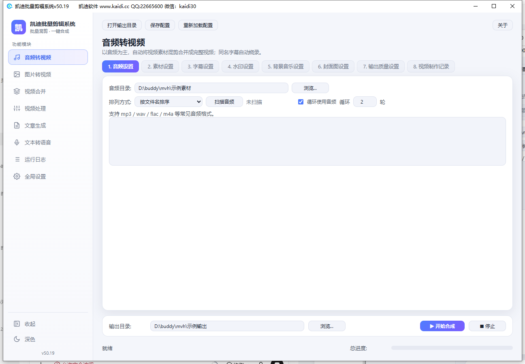Viewport: 525px width, 364px height.
Task: Click the picture icon beside 图片转视频
Action: [17, 74]
